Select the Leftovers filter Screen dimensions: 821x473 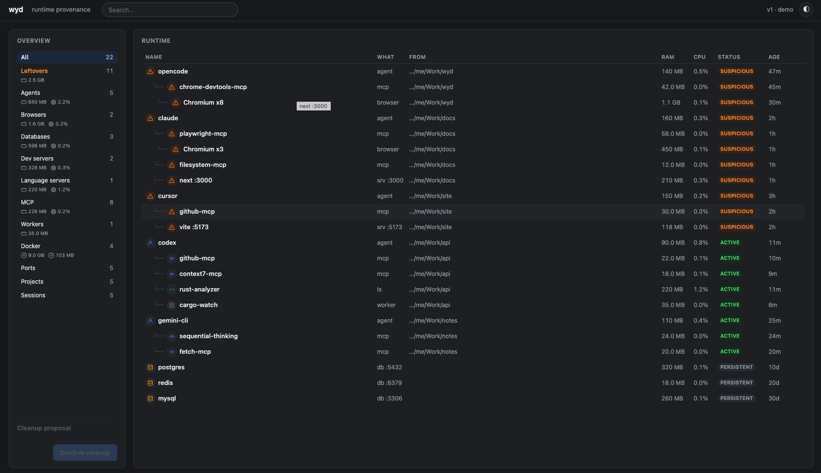pyautogui.click(x=67, y=75)
